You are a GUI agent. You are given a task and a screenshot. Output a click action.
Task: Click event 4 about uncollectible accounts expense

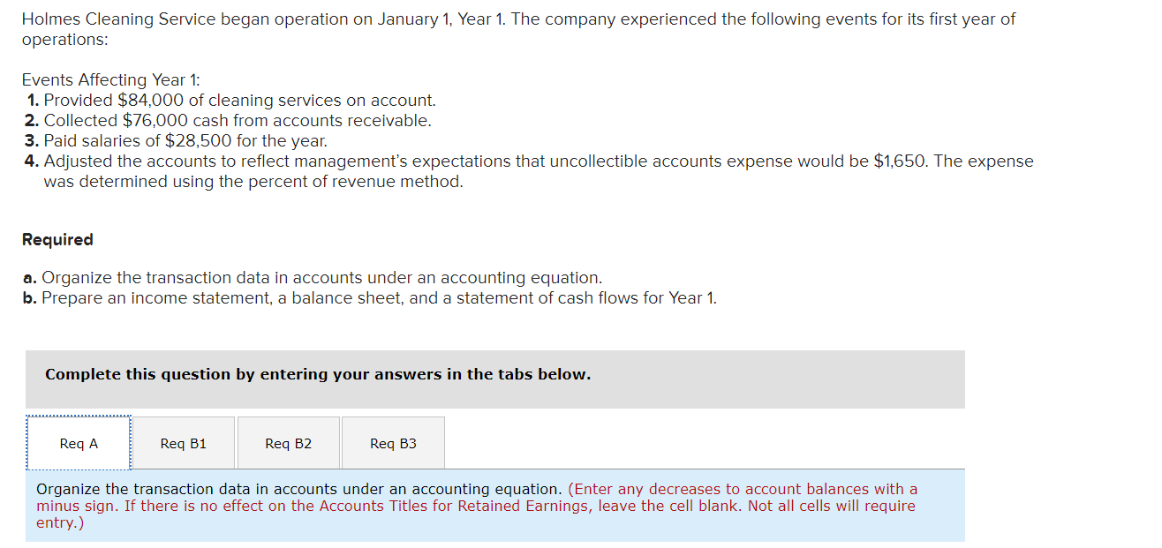(530, 171)
